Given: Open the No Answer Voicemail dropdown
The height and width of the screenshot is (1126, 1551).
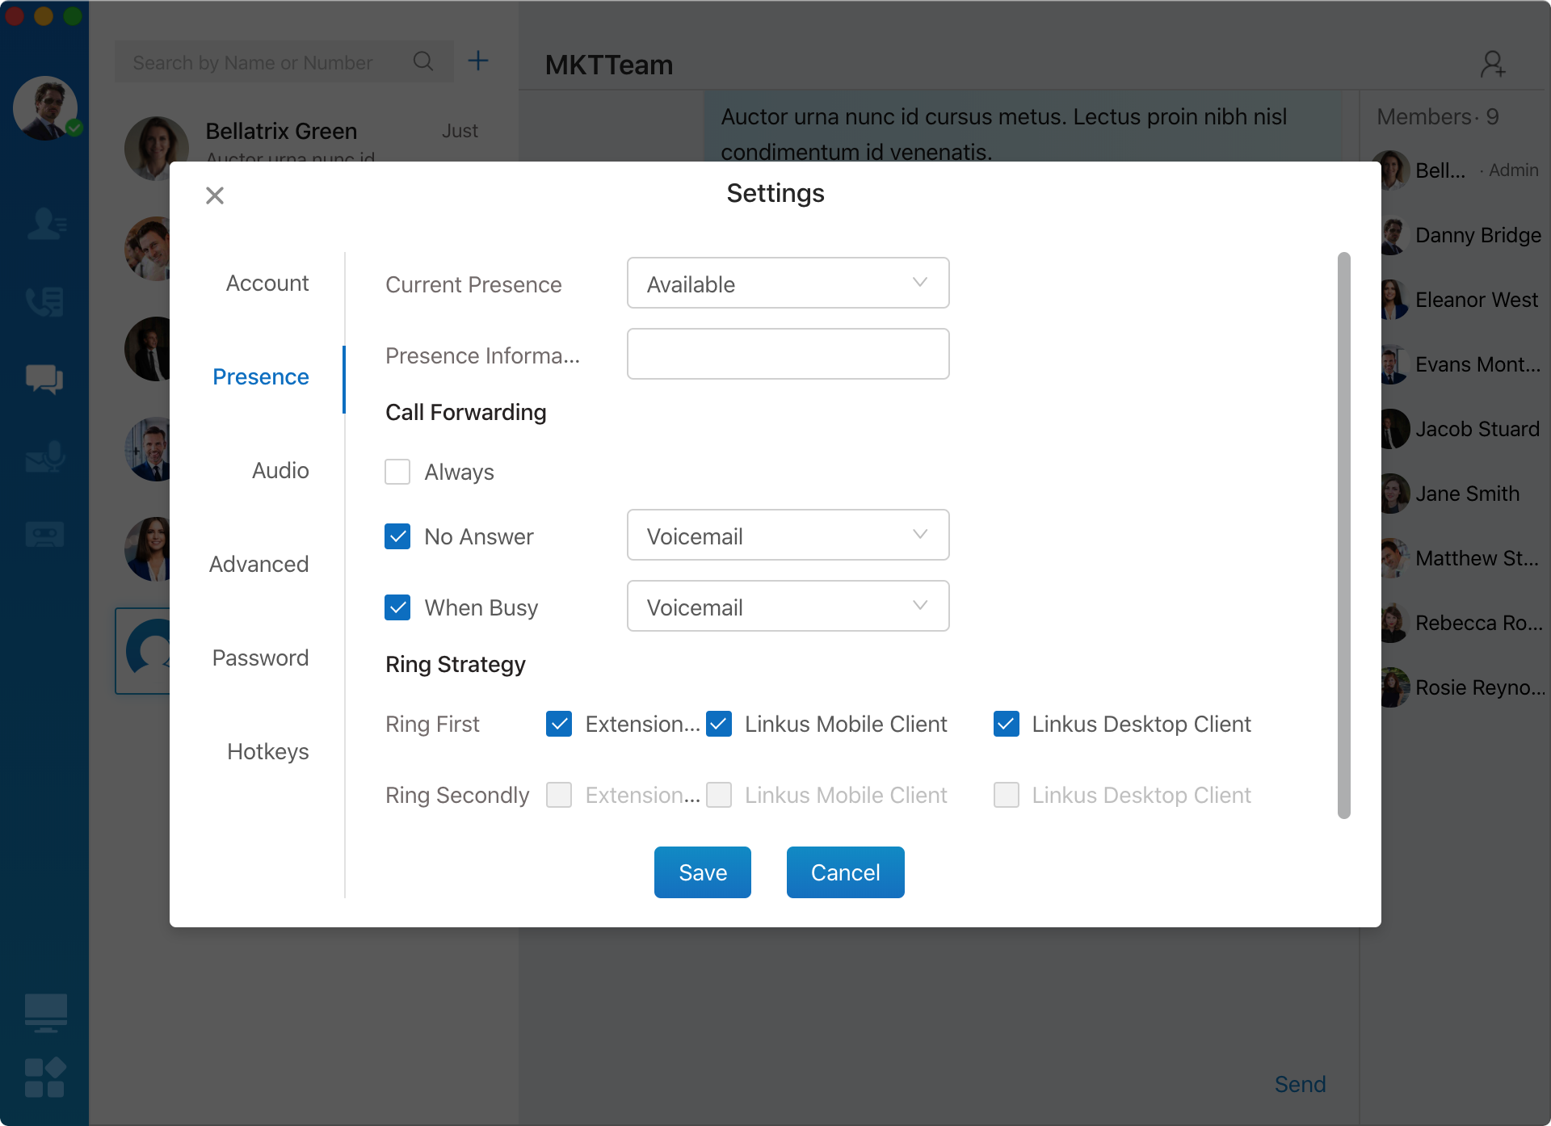Looking at the screenshot, I should (788, 536).
